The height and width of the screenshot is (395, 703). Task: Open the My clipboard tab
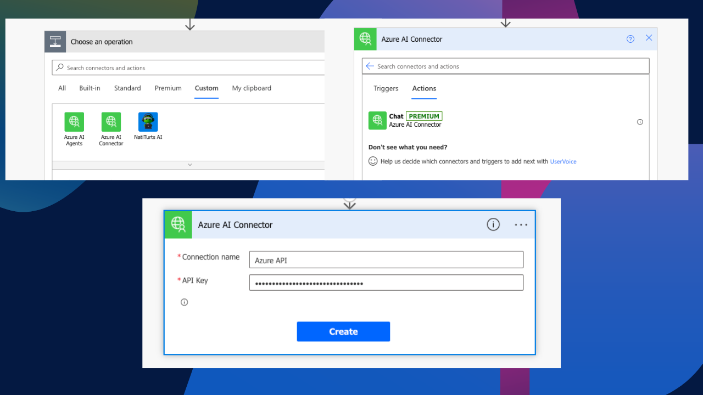[x=252, y=88]
